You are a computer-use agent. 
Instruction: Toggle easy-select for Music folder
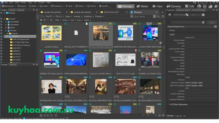(x=1, y=27)
